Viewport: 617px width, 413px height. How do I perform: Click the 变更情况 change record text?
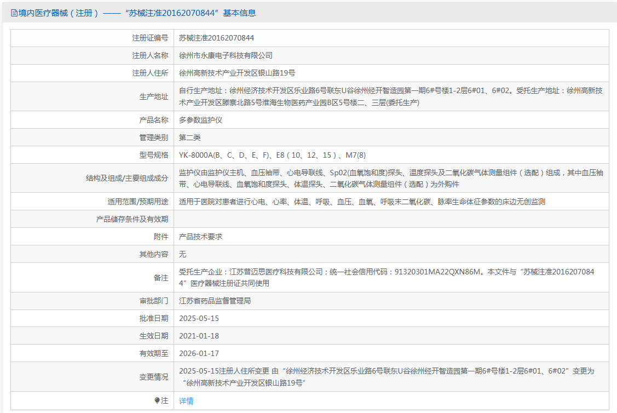387,377
